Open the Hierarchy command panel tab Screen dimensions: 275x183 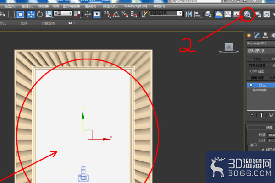(x=265, y=36)
